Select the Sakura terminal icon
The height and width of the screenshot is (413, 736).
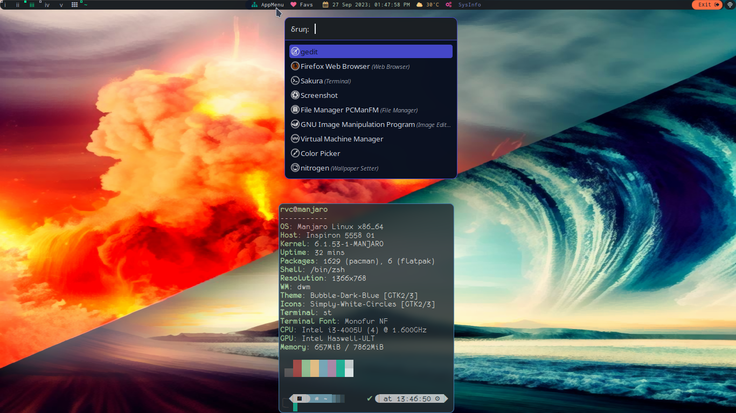(295, 80)
